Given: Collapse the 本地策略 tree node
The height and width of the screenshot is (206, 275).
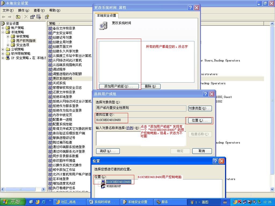Looking at the screenshot, I should 3,32.
